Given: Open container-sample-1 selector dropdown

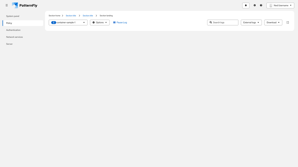Looking at the screenshot, I should coord(68,23).
